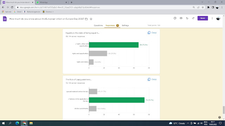The image size is (225, 126).
Task: Open the National agencies bookmark
Action: click(x=32, y=12)
